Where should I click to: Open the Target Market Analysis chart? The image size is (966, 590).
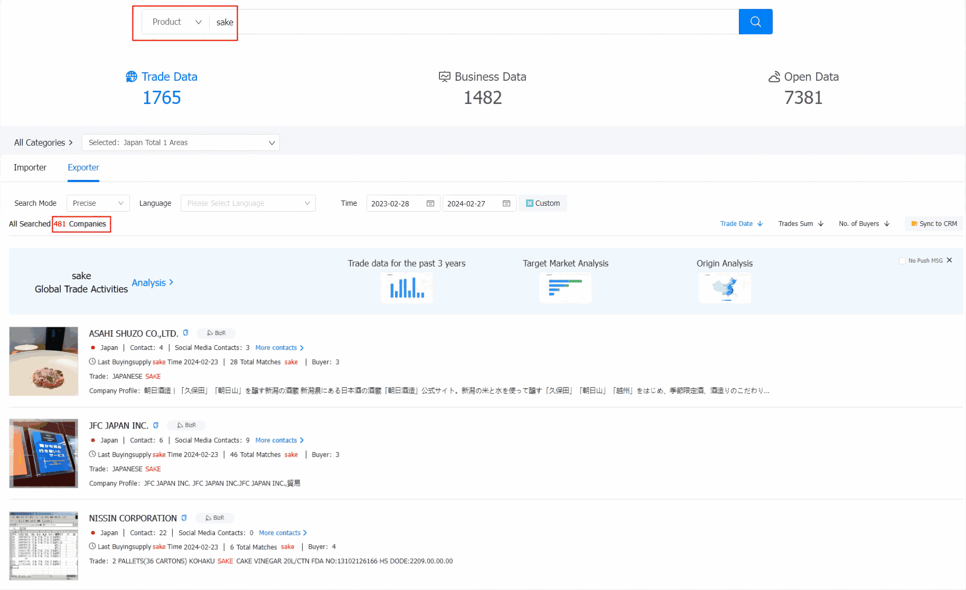(565, 288)
